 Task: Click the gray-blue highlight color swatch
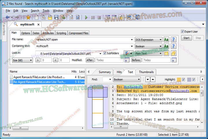point(189,80)
